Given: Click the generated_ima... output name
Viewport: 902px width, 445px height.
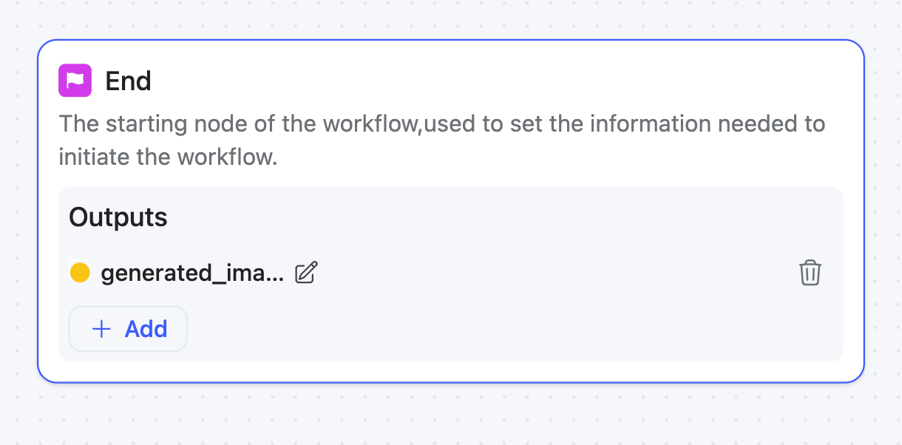Looking at the screenshot, I should point(192,273).
